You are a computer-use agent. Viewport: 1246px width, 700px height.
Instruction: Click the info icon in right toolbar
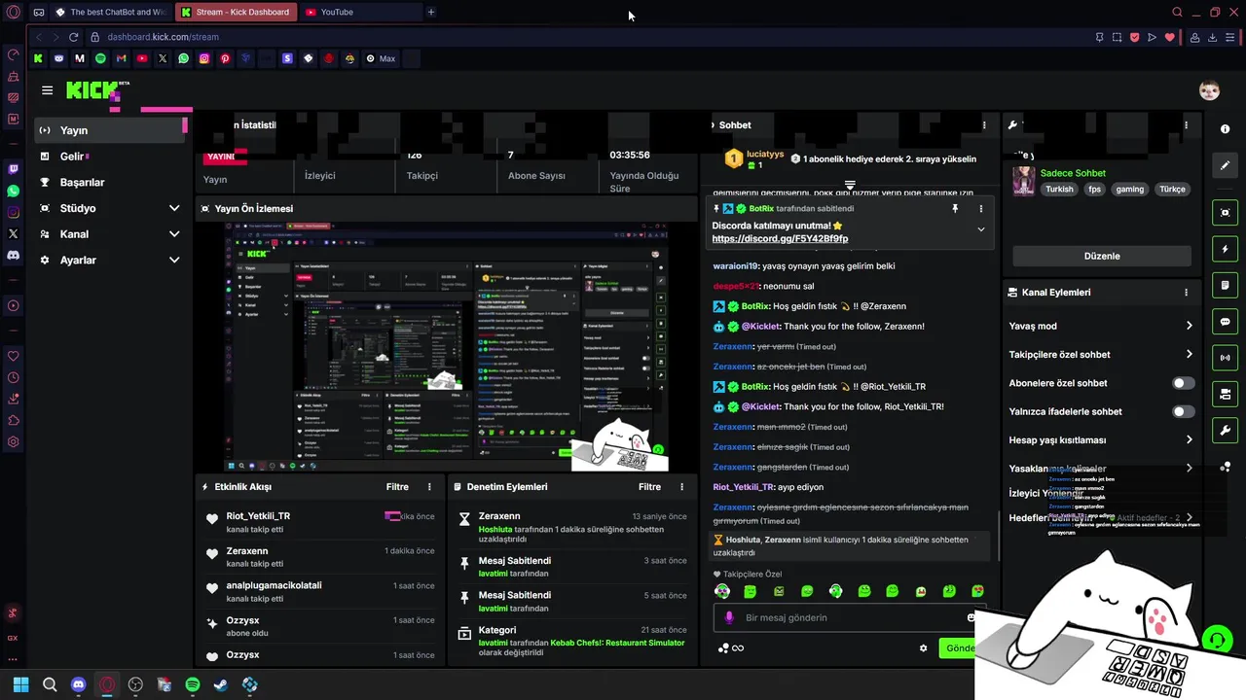1225,129
